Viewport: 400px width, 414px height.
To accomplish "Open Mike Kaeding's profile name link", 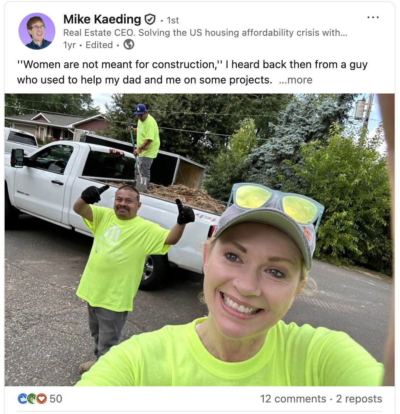I will click(x=102, y=19).
